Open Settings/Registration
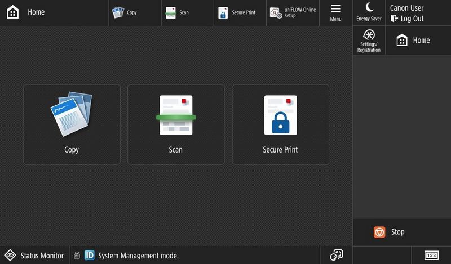This screenshot has width=451, height=264. [369, 40]
